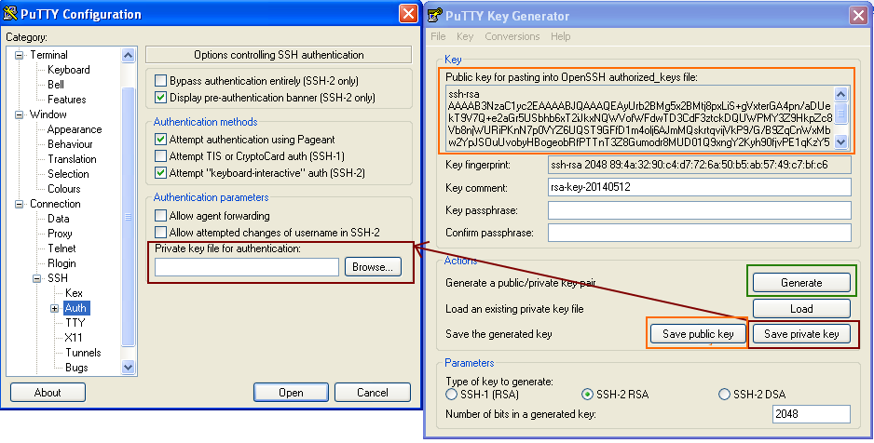Screen dimensions: 874x443
Task: Select Rlogin in Category tree
Action: [61, 263]
